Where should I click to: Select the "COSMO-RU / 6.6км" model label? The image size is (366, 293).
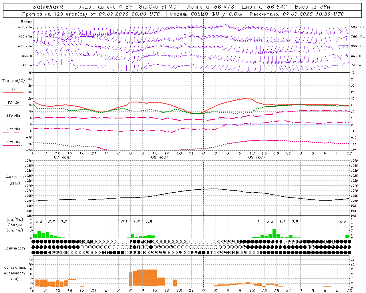pos(217,14)
